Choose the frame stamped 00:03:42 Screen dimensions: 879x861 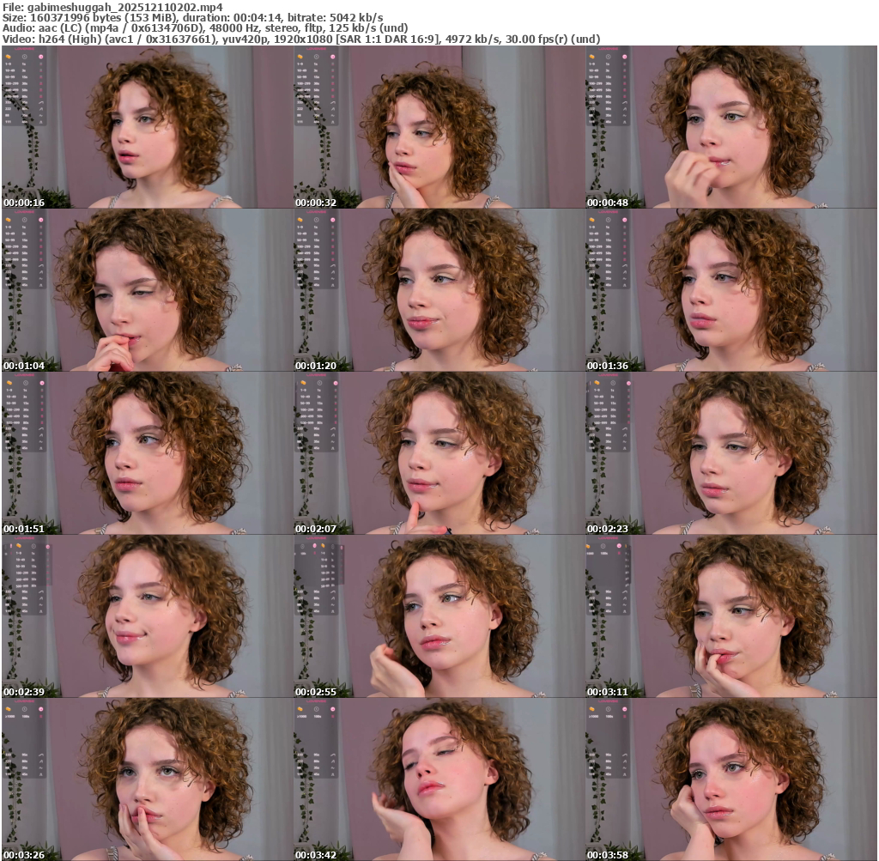(x=439, y=779)
